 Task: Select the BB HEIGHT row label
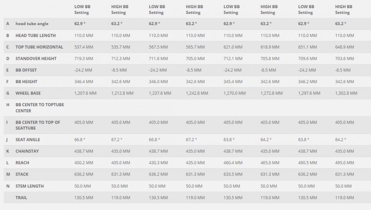coord(27,82)
